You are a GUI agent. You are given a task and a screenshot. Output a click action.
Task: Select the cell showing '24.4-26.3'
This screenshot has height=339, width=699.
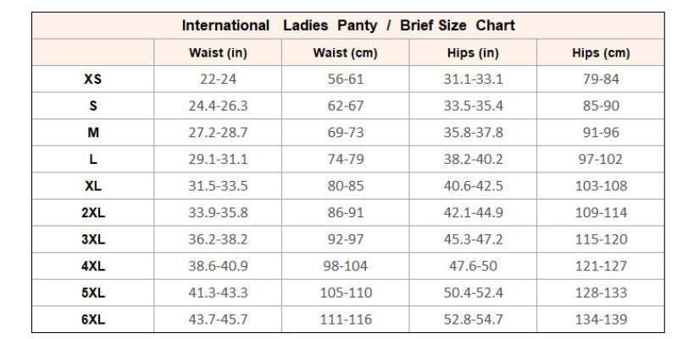coord(218,107)
